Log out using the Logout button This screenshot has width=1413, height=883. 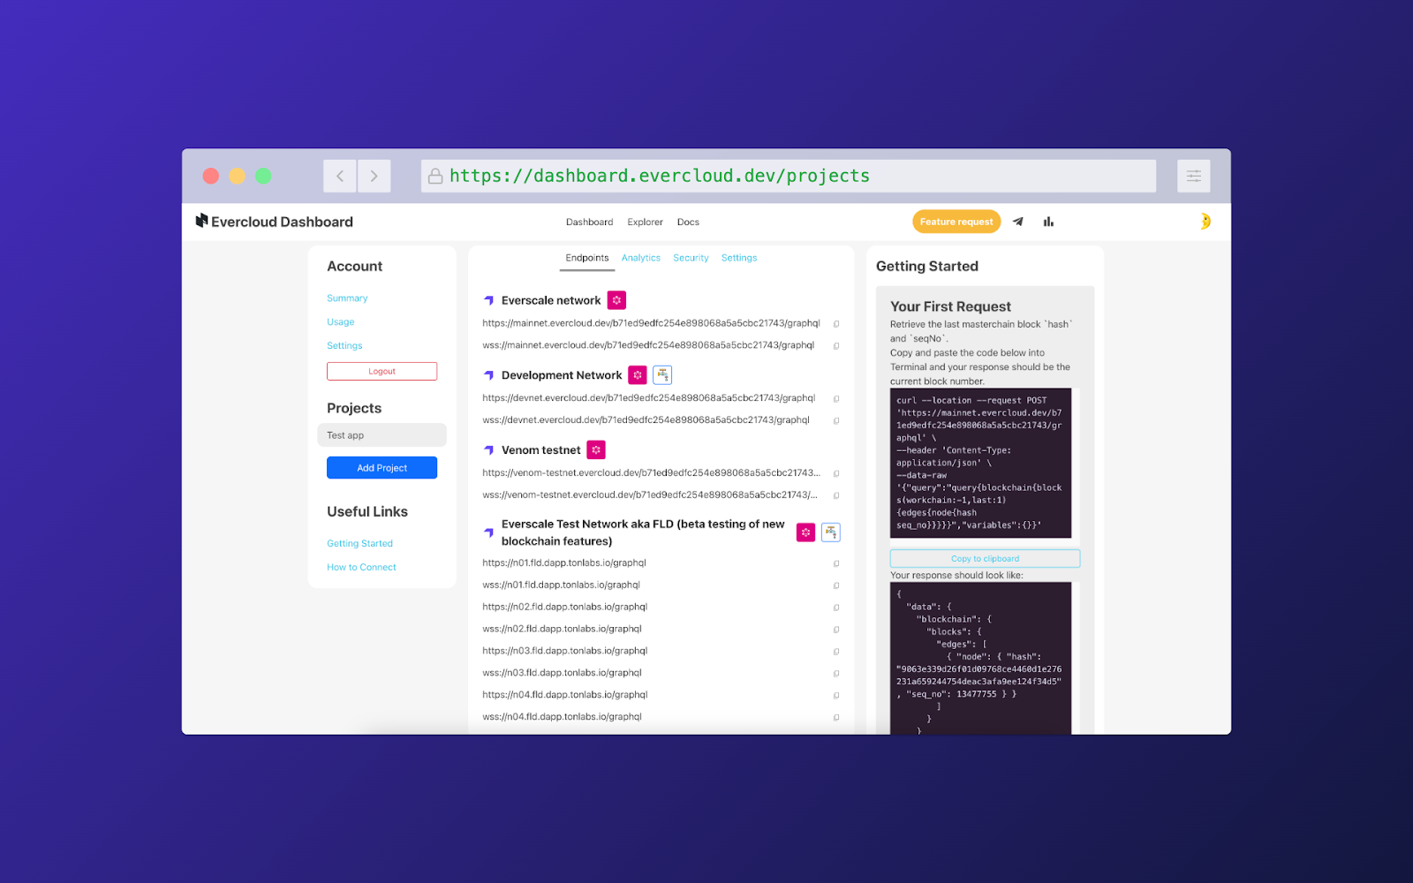pyautogui.click(x=382, y=372)
